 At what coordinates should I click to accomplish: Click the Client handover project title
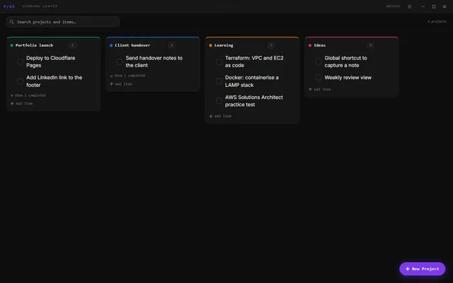(x=132, y=45)
